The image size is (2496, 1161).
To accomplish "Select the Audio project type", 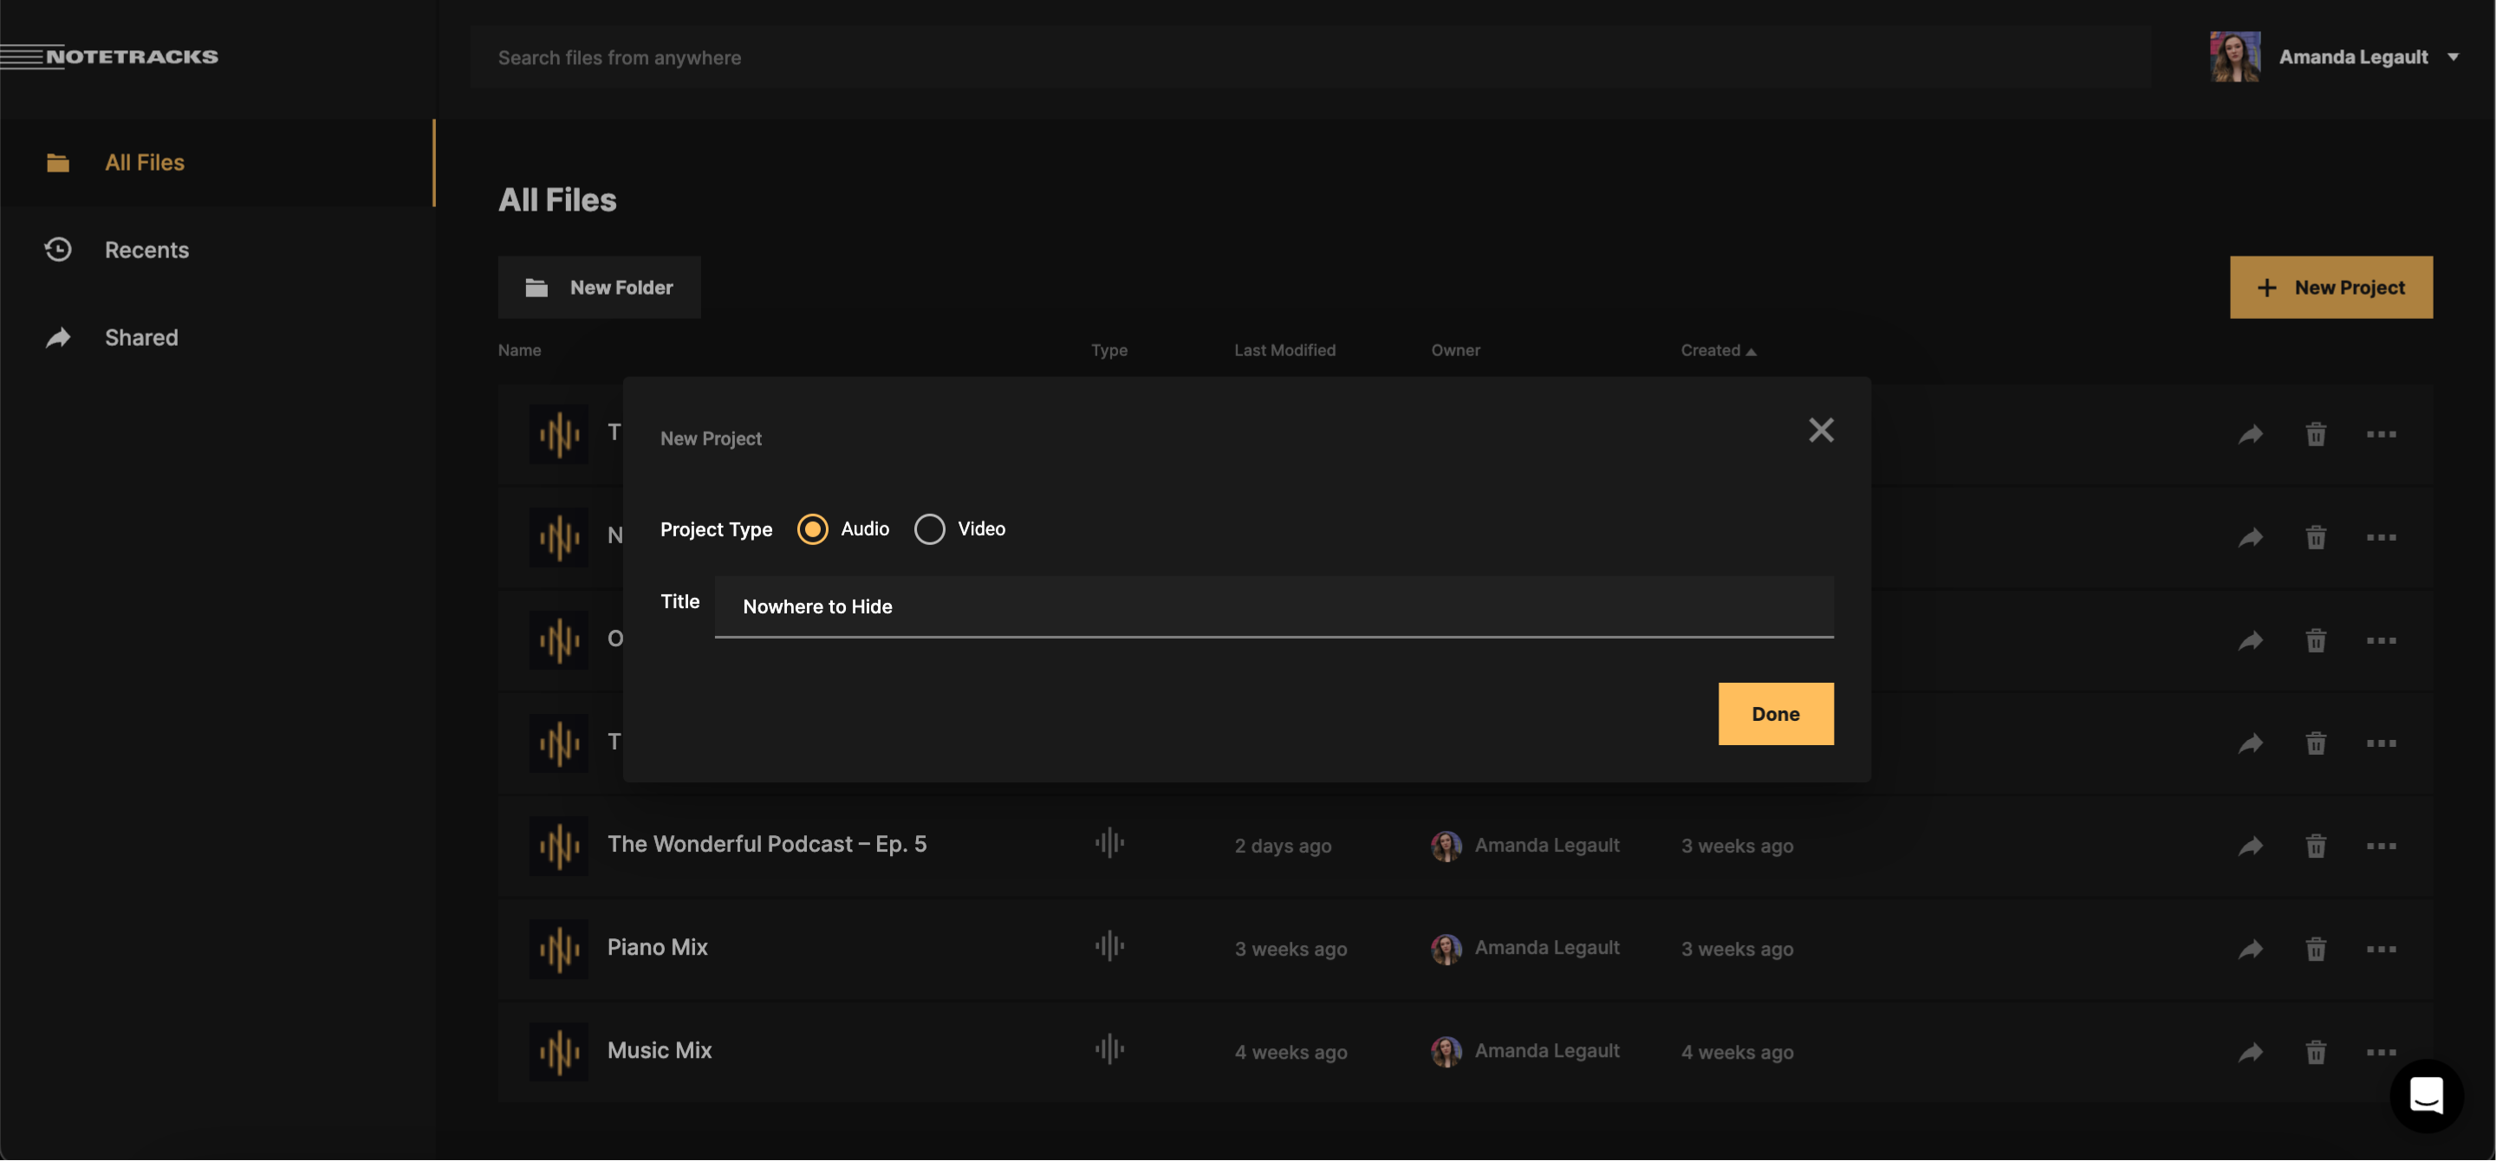I will [812, 529].
